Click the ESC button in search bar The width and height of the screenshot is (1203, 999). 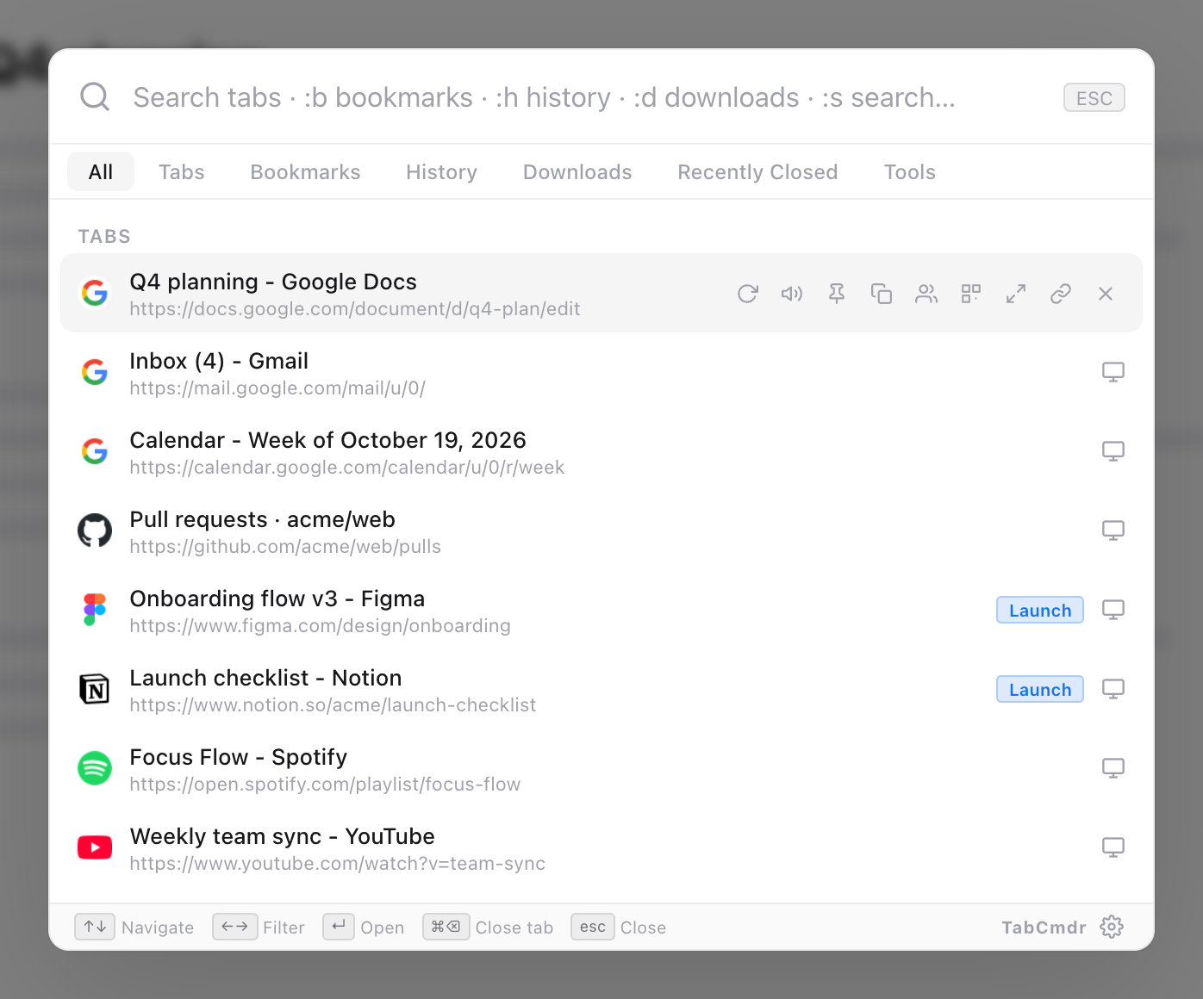pos(1094,97)
